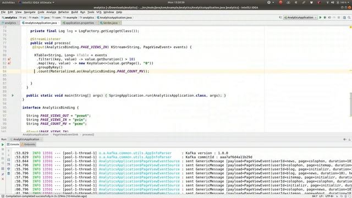Image resolution: width=352 pixels, height=198 pixels.
Task: Click analytics project root breadcrumb
Action: tap(9, 18)
